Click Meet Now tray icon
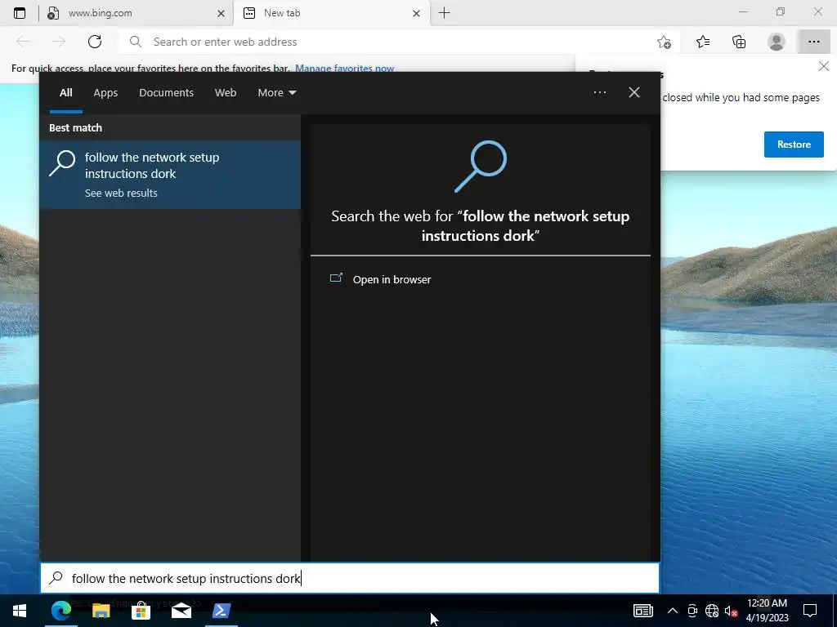 (x=692, y=611)
